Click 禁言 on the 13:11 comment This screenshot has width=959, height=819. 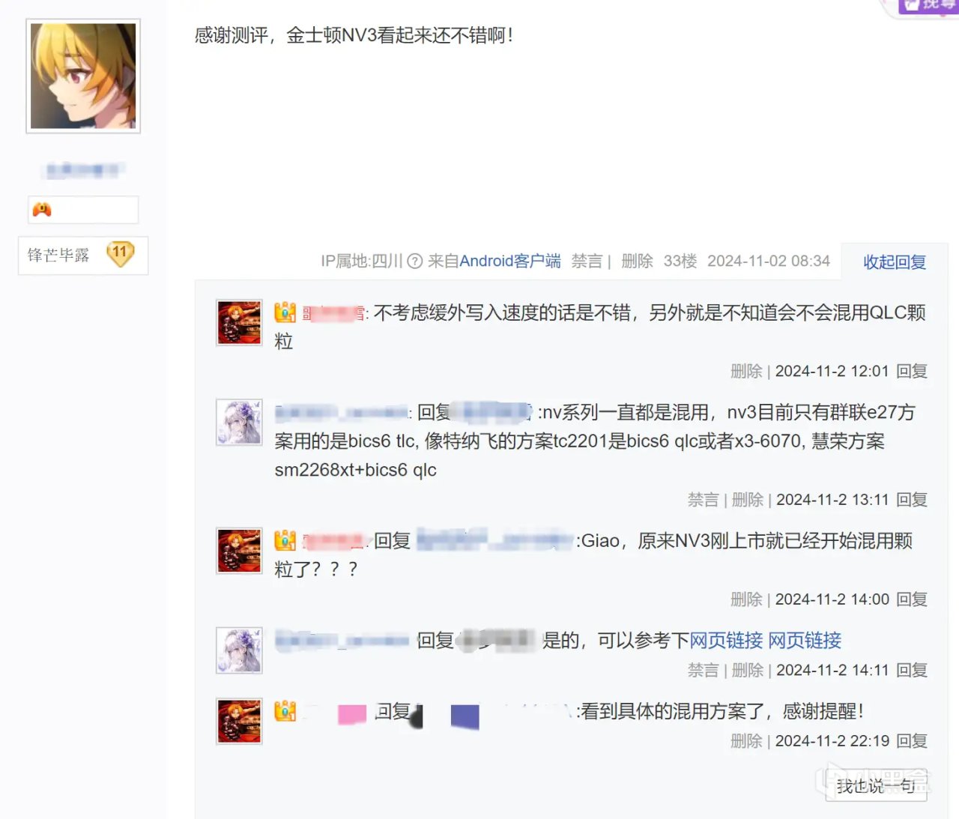(704, 500)
